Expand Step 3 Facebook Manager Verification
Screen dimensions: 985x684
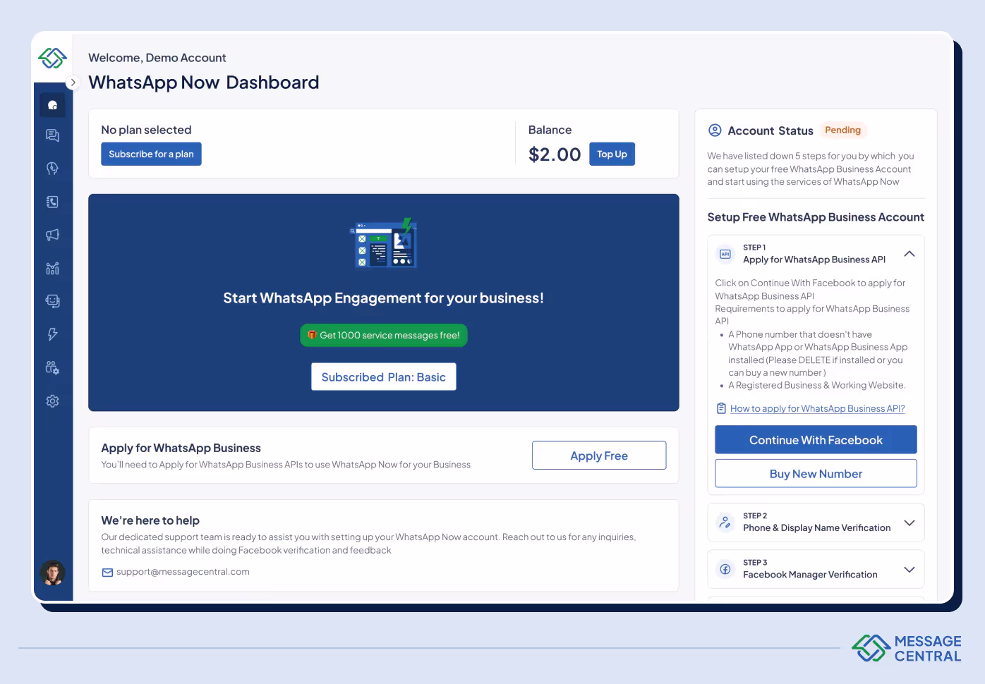[x=910, y=569]
